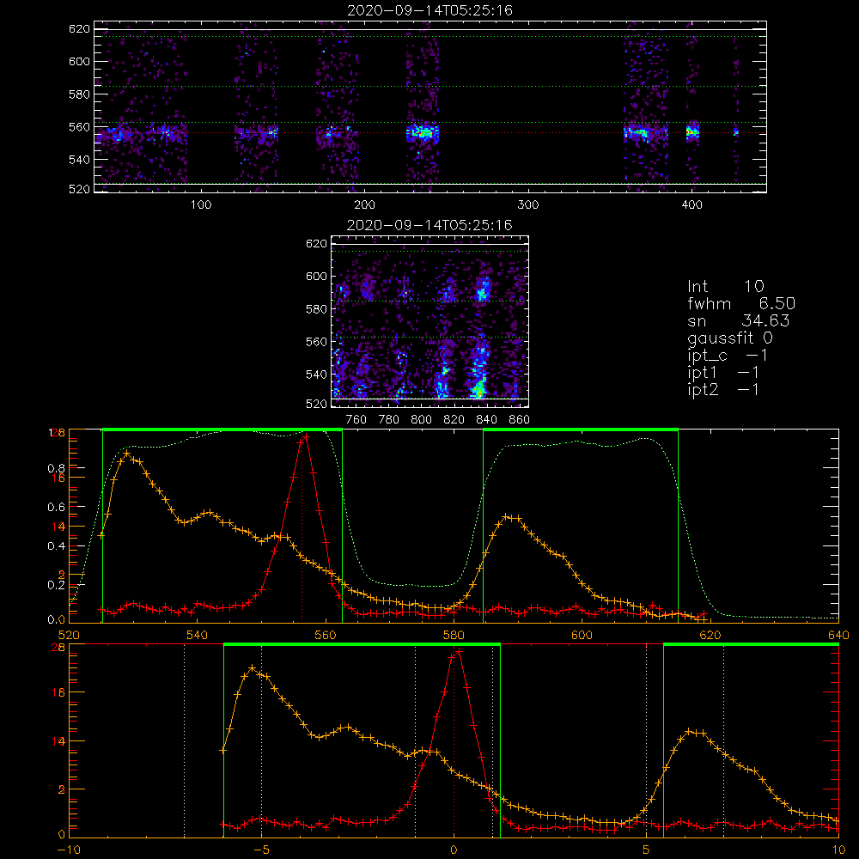
Task: Click the bright blob at x=400 in top spectrogram
Action: coord(692,132)
